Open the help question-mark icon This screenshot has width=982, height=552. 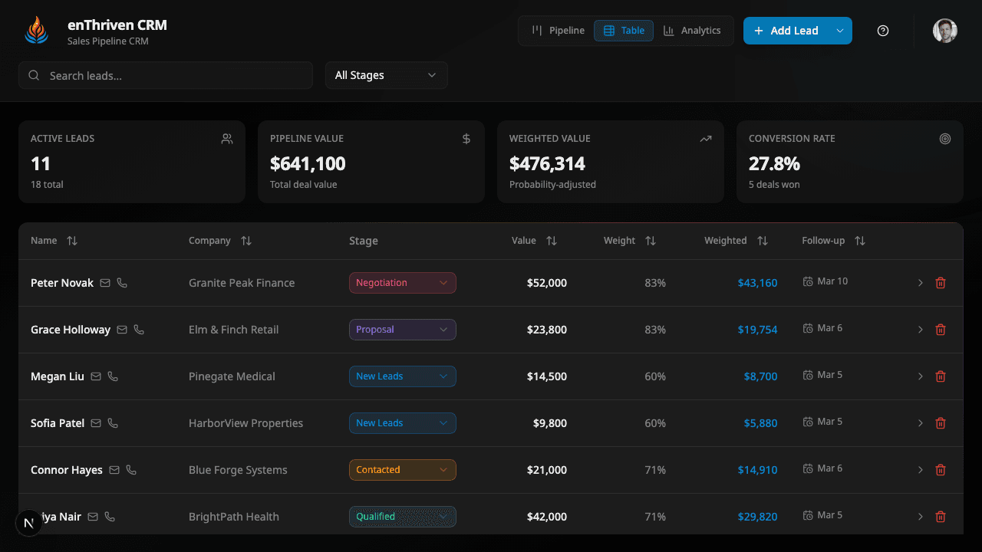(x=883, y=31)
